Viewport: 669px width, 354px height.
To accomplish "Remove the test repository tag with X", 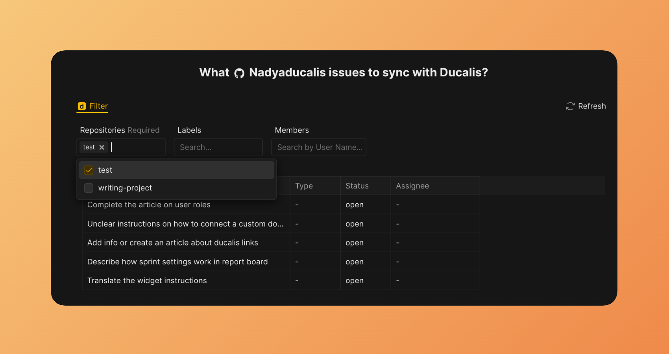I will [102, 147].
